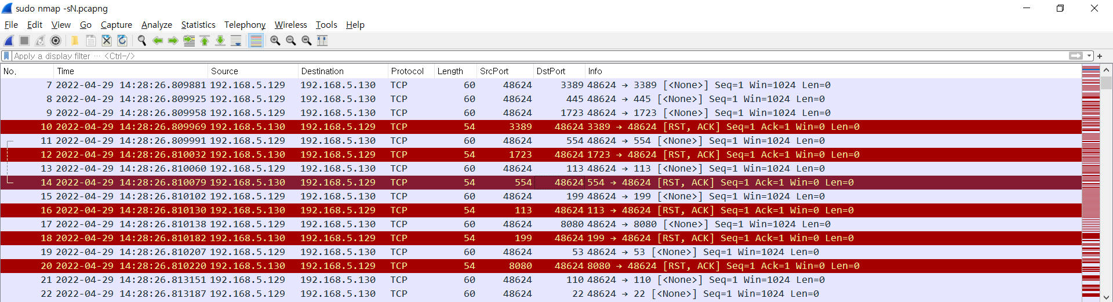The image size is (1113, 302).
Task: Go to a specified packet
Action: point(189,41)
